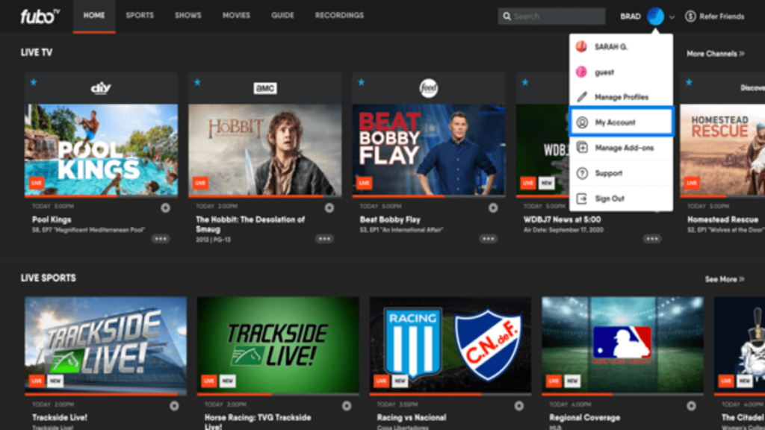Collapse the profile dropdown next to BRAD
Viewport: 765px width, 430px height.
pyautogui.click(x=671, y=16)
